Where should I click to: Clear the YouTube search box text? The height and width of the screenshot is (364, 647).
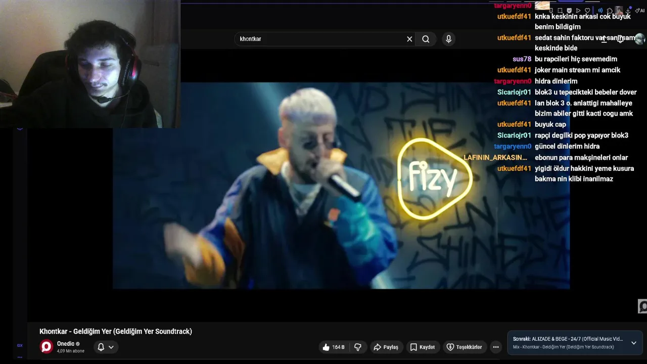[x=409, y=39]
